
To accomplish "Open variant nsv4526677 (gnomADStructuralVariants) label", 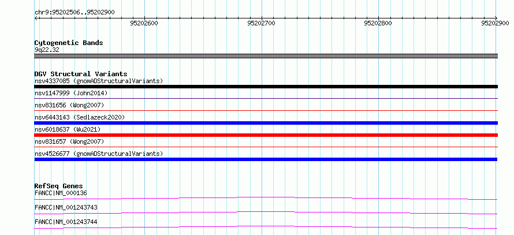I will tap(99, 154).
